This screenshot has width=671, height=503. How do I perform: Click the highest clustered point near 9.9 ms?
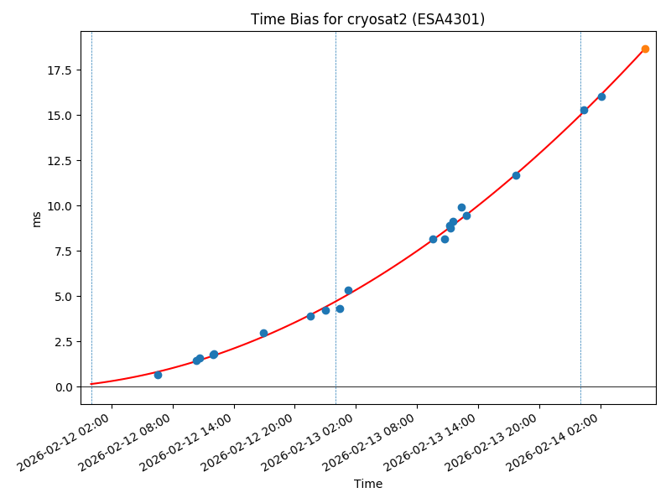click(x=461, y=207)
